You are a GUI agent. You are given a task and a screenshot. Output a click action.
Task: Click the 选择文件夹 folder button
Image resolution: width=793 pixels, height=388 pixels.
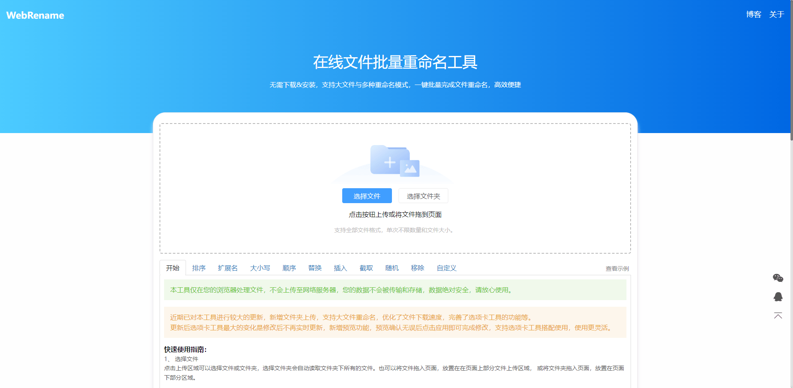(423, 195)
